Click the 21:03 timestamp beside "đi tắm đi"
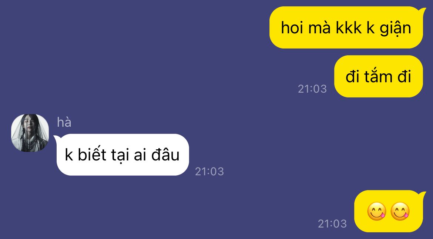The height and width of the screenshot is (239, 433). point(312,89)
